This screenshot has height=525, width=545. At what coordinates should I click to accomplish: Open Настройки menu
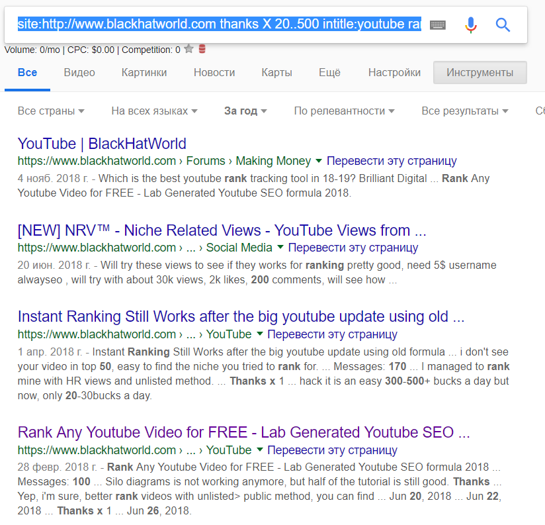394,72
